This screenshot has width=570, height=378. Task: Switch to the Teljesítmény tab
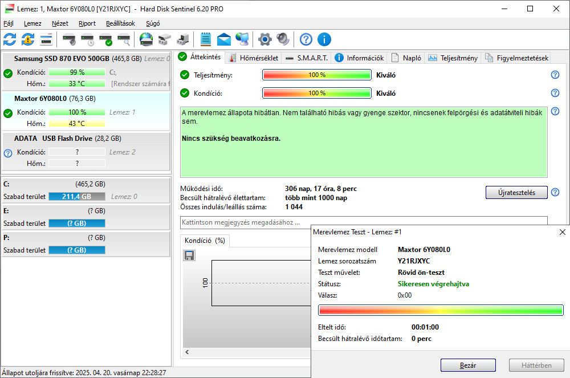(453, 58)
